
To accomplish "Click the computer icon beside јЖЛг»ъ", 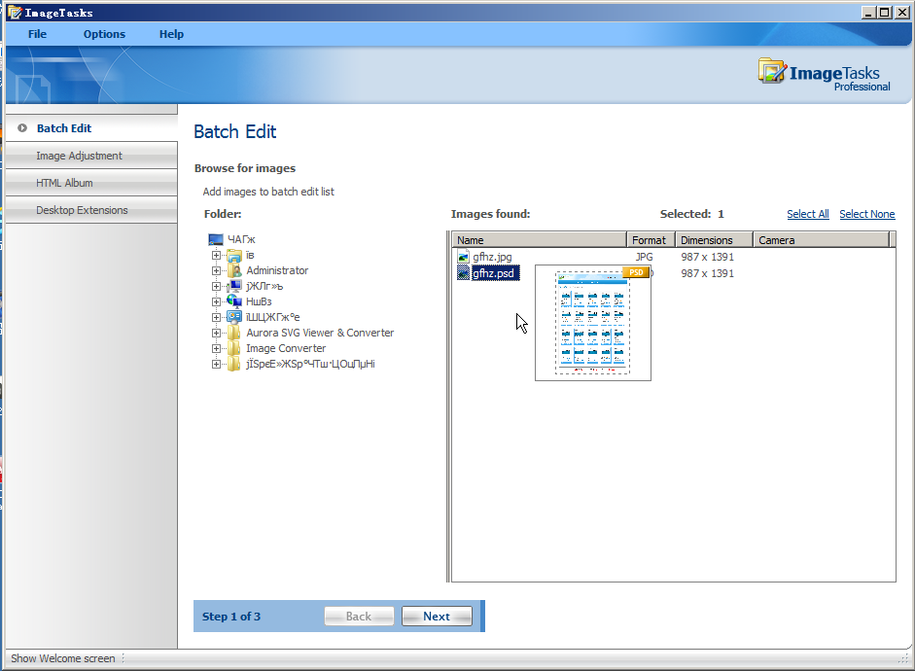I will point(234,286).
